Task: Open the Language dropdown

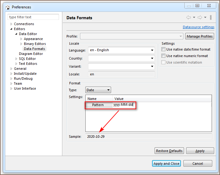Action: pos(152,50)
